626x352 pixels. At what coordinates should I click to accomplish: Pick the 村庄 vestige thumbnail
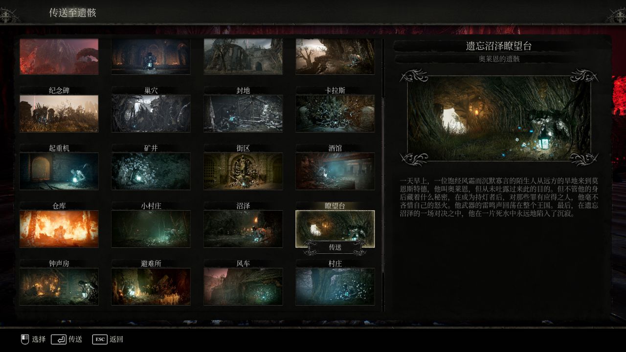pos(335,286)
